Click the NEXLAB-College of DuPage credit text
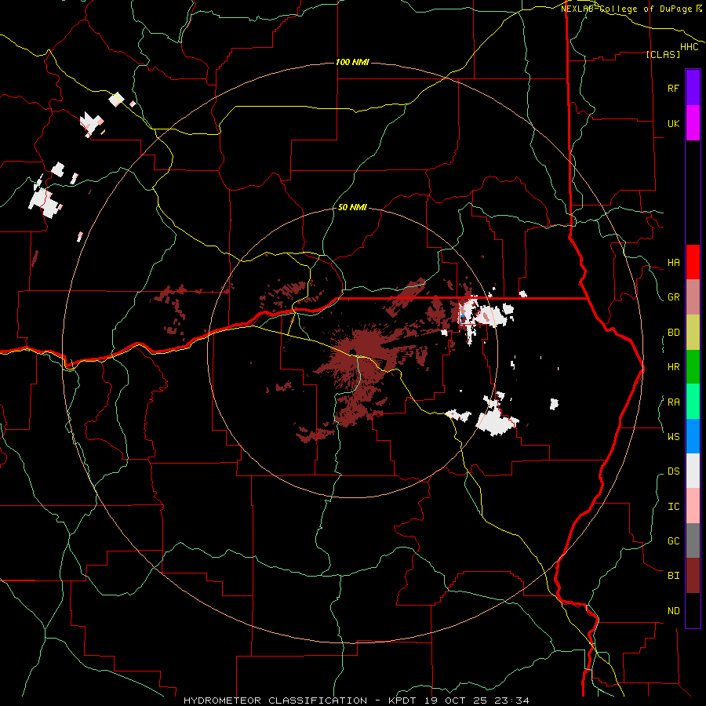 626,9
